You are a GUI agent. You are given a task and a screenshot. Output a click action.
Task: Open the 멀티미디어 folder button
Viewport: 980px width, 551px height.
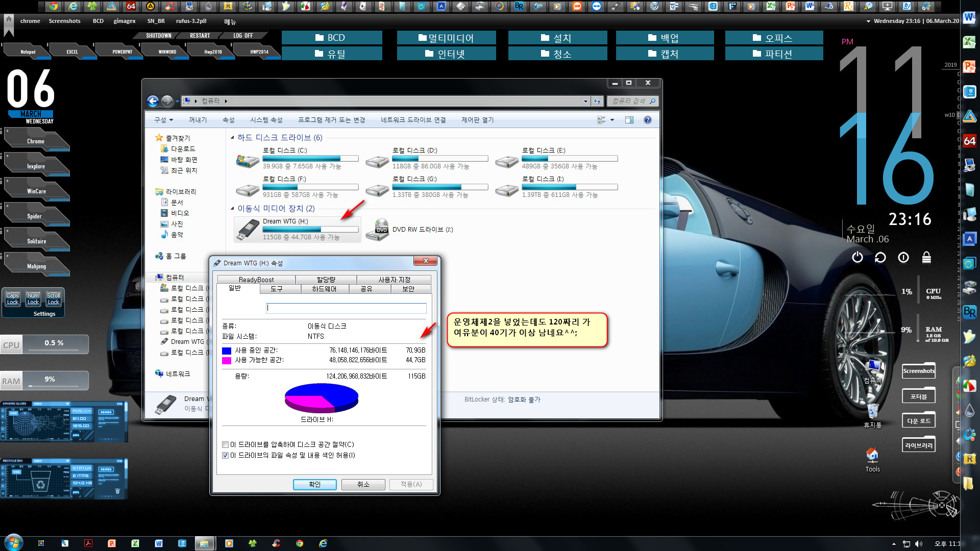pyautogui.click(x=446, y=38)
